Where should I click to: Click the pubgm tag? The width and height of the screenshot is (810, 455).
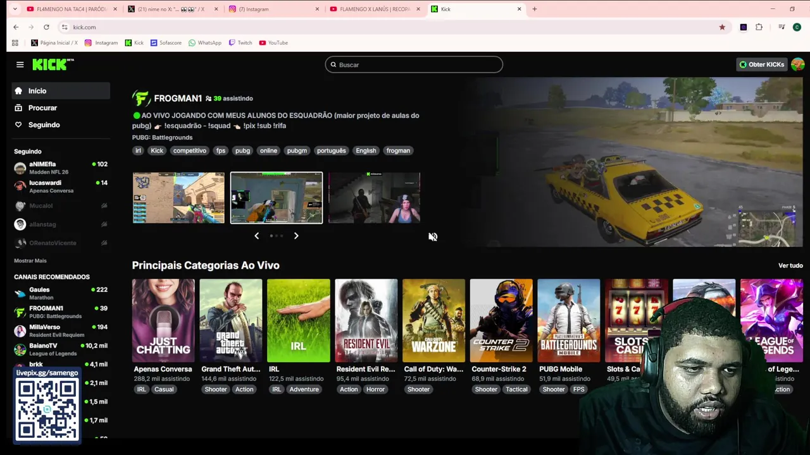(297, 150)
